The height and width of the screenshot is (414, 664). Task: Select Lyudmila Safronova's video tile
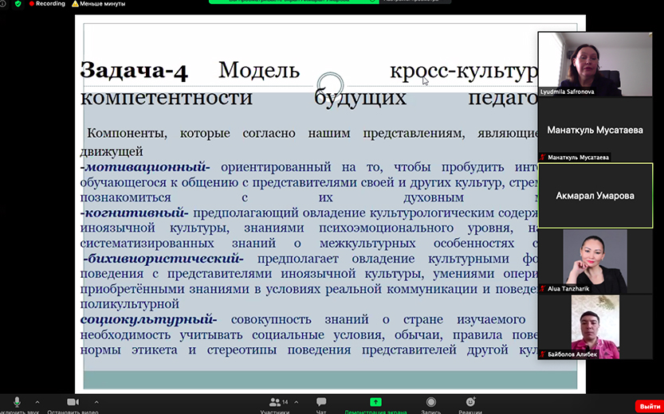coord(595,64)
